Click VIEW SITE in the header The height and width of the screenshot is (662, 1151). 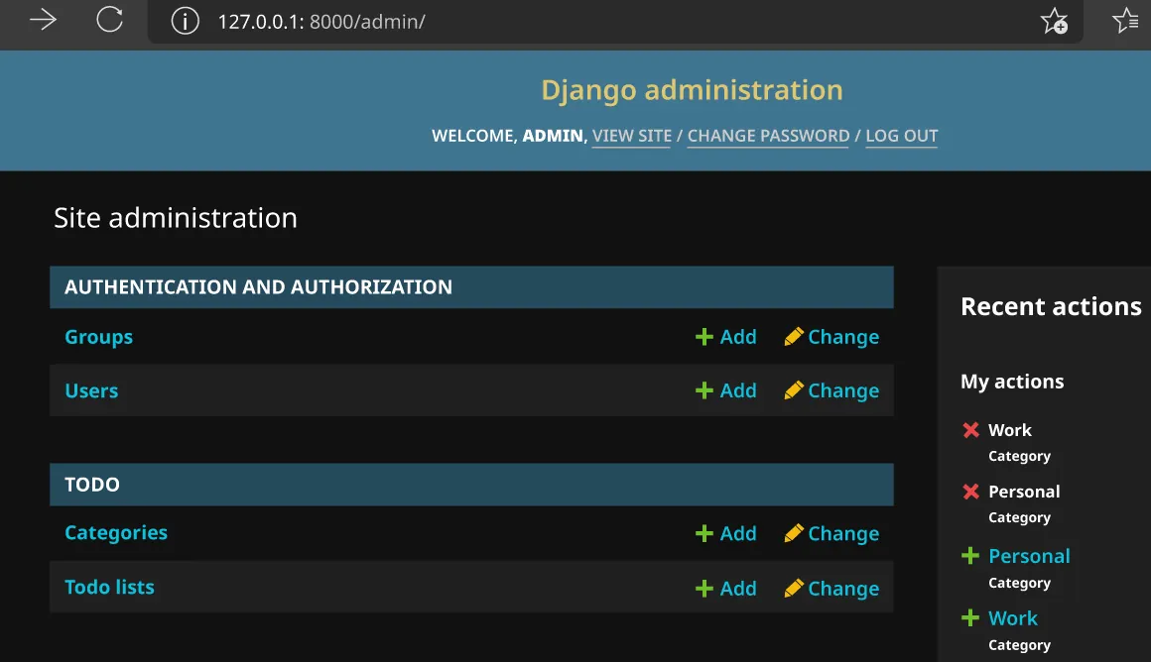pyautogui.click(x=631, y=136)
